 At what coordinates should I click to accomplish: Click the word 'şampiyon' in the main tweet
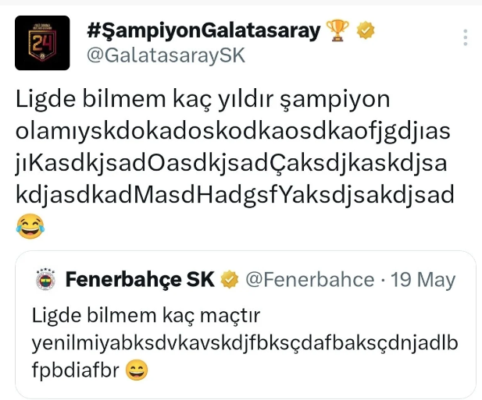tap(335, 99)
